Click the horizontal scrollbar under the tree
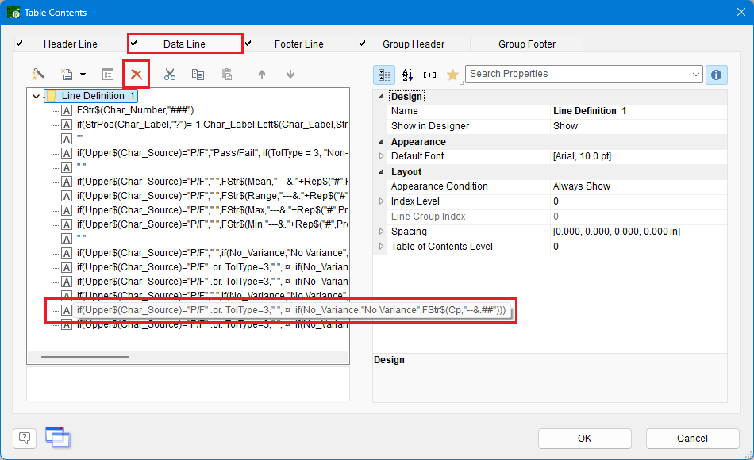The image size is (754, 460). pos(85,357)
